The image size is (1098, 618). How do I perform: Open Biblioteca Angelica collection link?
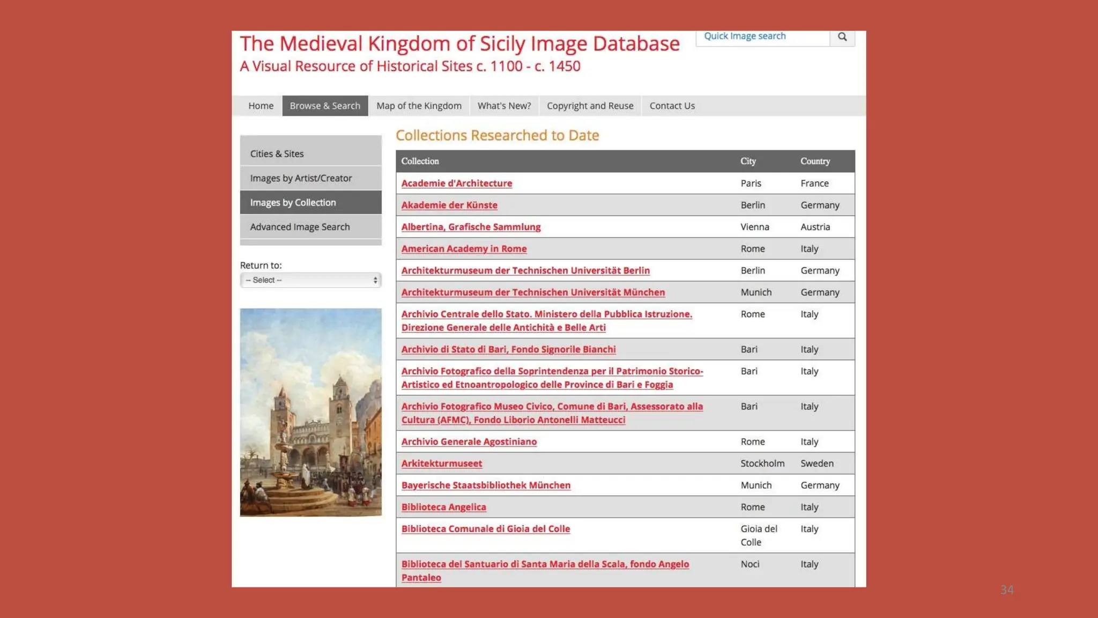(x=443, y=507)
